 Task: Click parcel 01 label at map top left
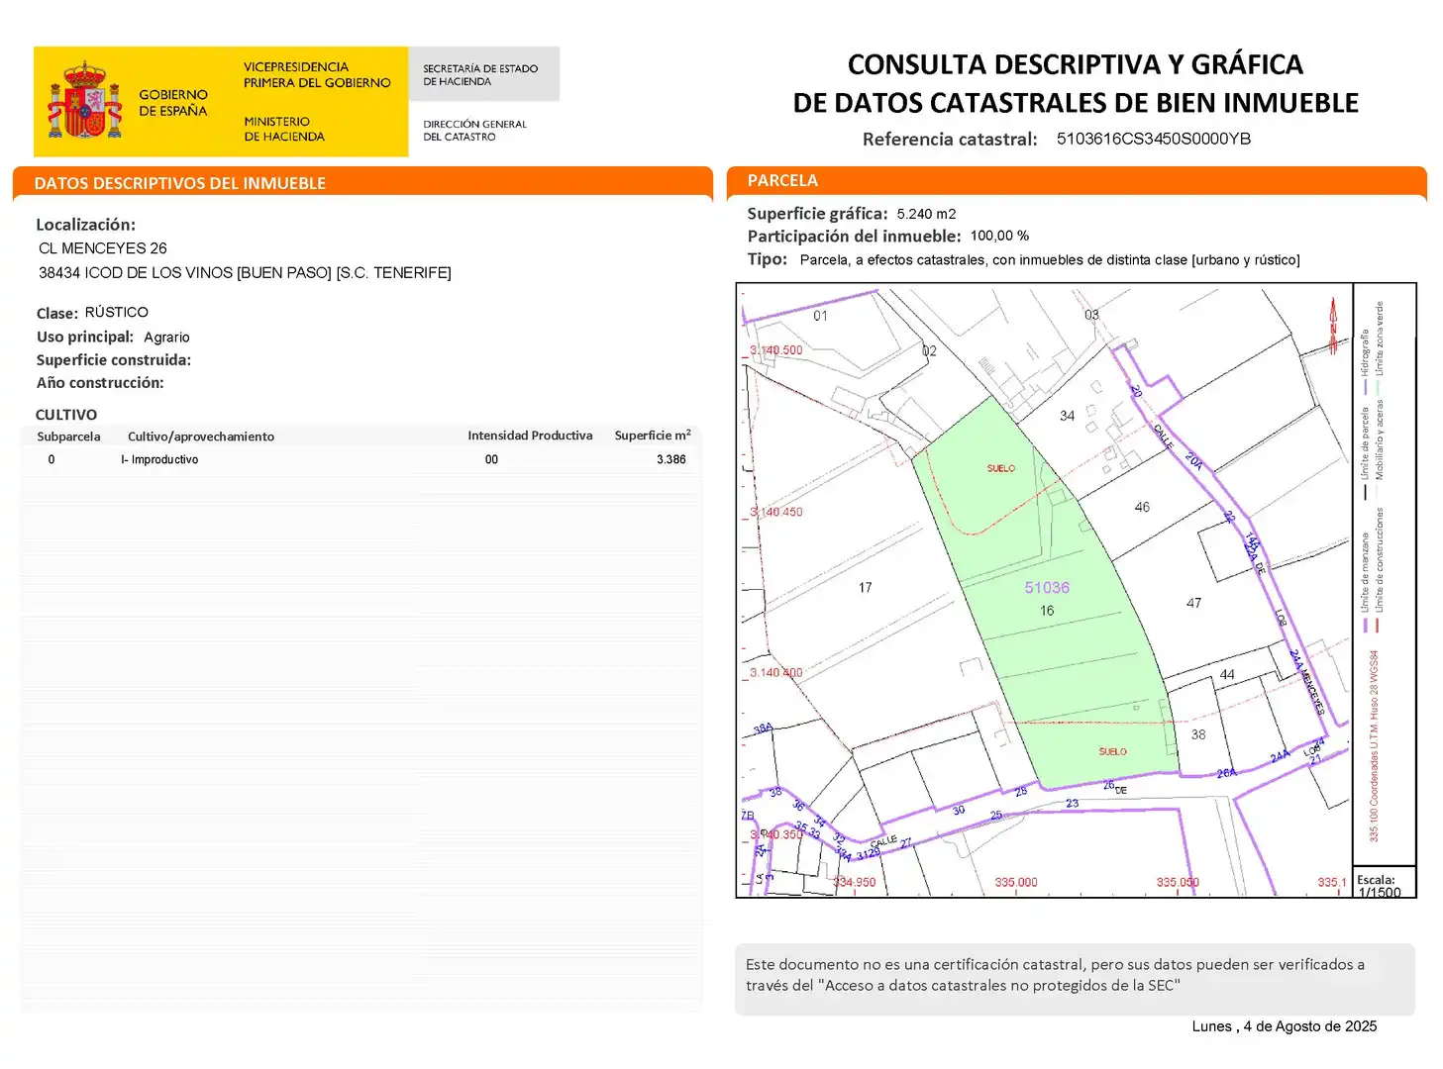(x=820, y=316)
